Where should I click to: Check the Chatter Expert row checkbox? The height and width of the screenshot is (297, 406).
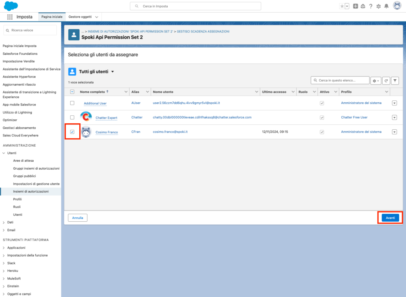pyautogui.click(x=72, y=117)
